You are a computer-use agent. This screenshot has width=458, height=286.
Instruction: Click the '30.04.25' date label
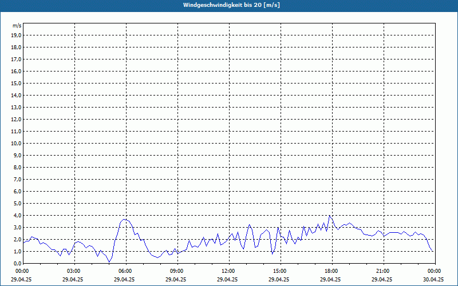coord(433,279)
